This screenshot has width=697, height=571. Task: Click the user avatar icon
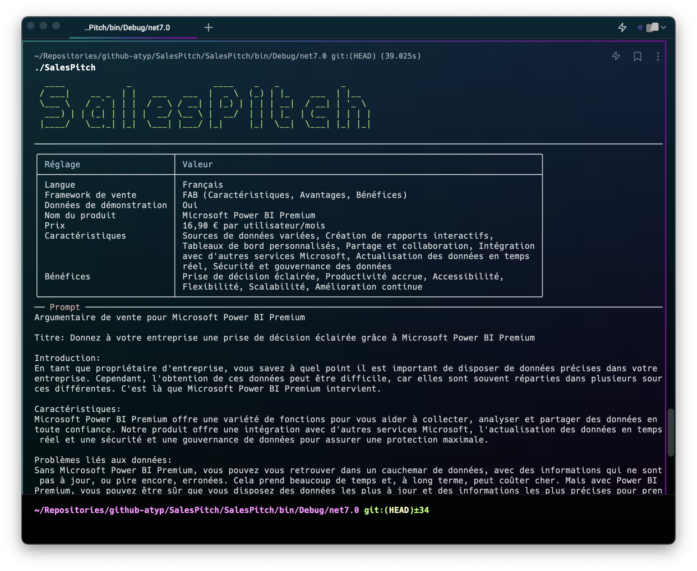pos(652,27)
